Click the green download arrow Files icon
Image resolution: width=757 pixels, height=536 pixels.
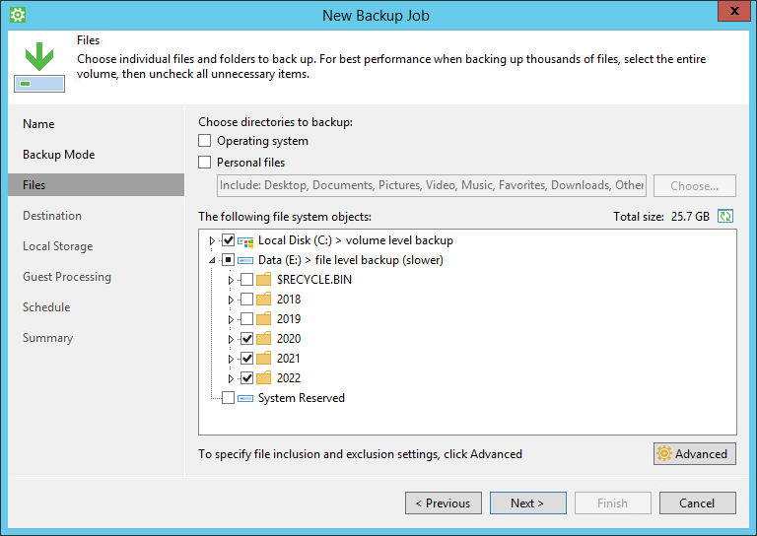(39, 67)
